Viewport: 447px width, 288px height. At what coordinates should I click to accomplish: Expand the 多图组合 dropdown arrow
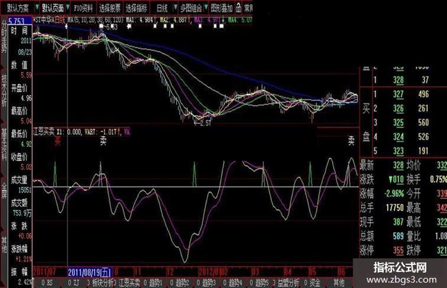pyautogui.click(x=206, y=7)
